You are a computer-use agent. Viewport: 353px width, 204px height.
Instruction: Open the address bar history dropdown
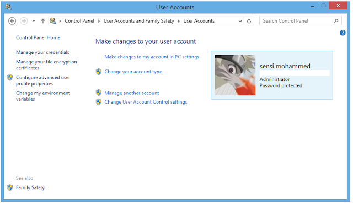pyautogui.click(x=240, y=21)
